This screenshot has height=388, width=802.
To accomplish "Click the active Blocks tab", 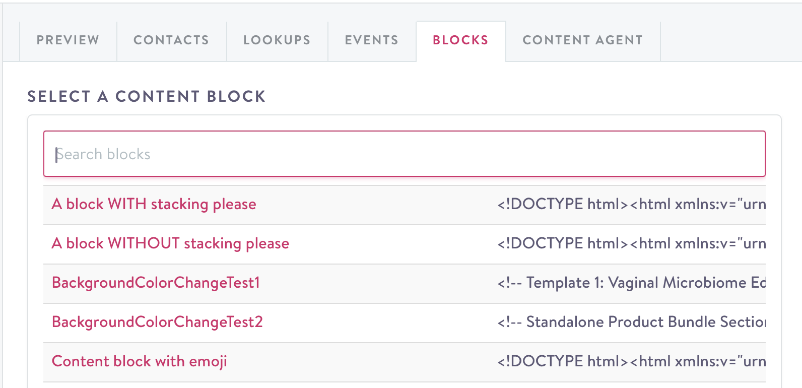I will 460,40.
